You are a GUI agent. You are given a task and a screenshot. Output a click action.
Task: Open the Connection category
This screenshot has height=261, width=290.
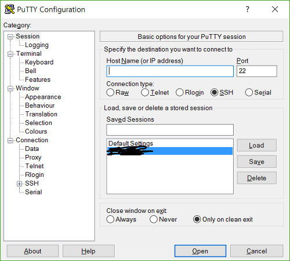tap(32, 140)
